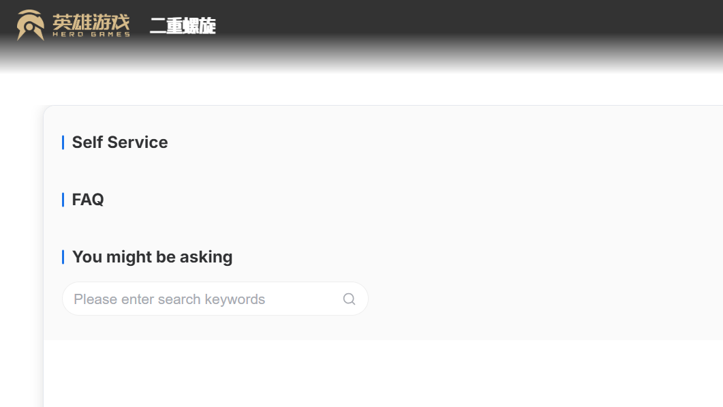
Task: Click the blue bar beside Self Service
Action: [63, 142]
